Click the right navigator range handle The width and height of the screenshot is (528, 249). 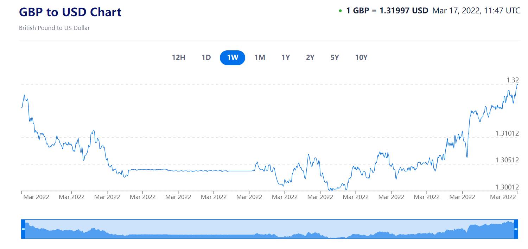[516, 229]
